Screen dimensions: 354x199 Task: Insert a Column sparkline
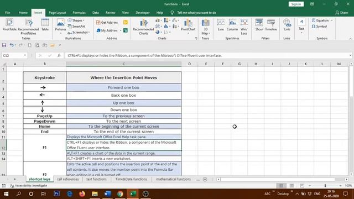coord(232,25)
